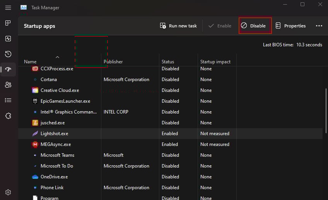Click the EpicGamesLauncher.exe icon
Screen dimensions: 328x200
[x=35, y=101]
